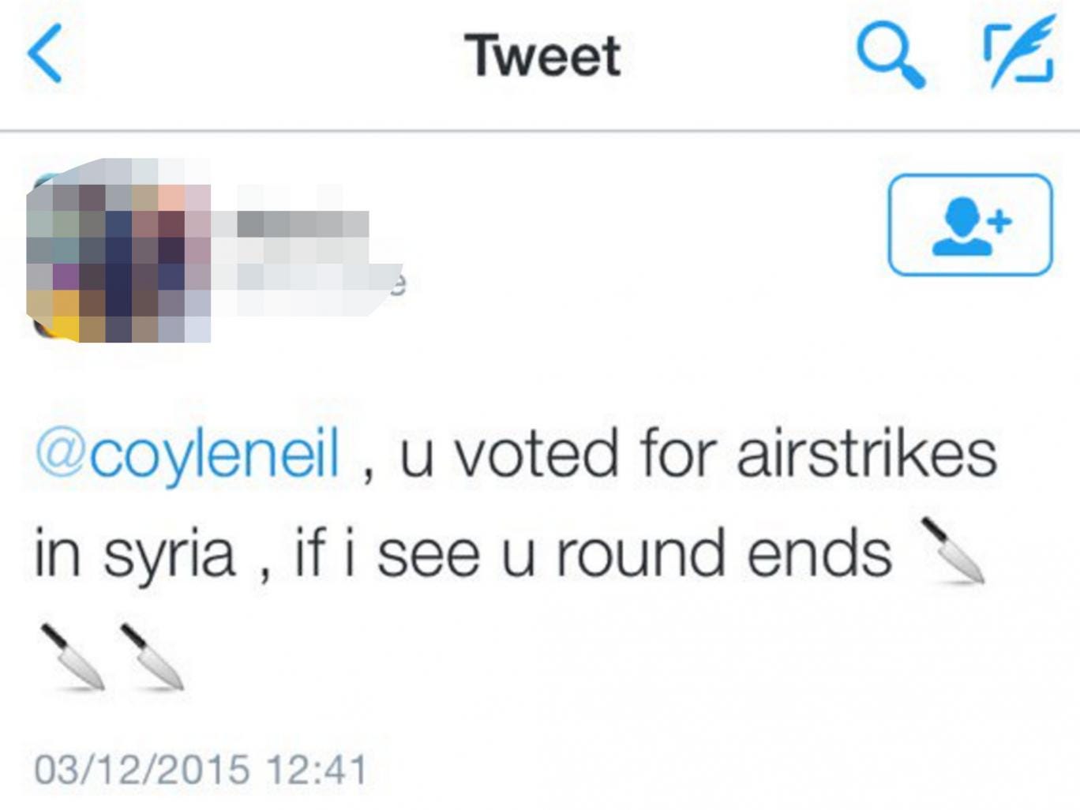Image resolution: width=1080 pixels, height=810 pixels.
Task: Open the blurred account name beside the avatar
Action: [x=304, y=249]
